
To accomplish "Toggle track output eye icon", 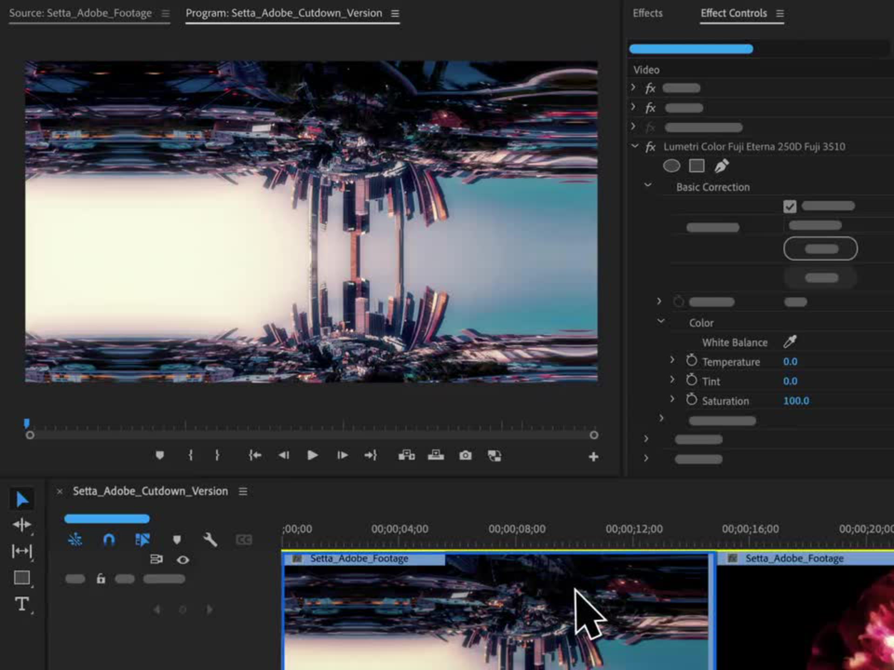I will [x=183, y=560].
